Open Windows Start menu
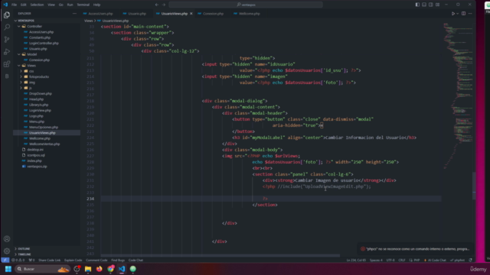Viewport: 490px width, 275px height. pyautogui.click(x=8, y=269)
